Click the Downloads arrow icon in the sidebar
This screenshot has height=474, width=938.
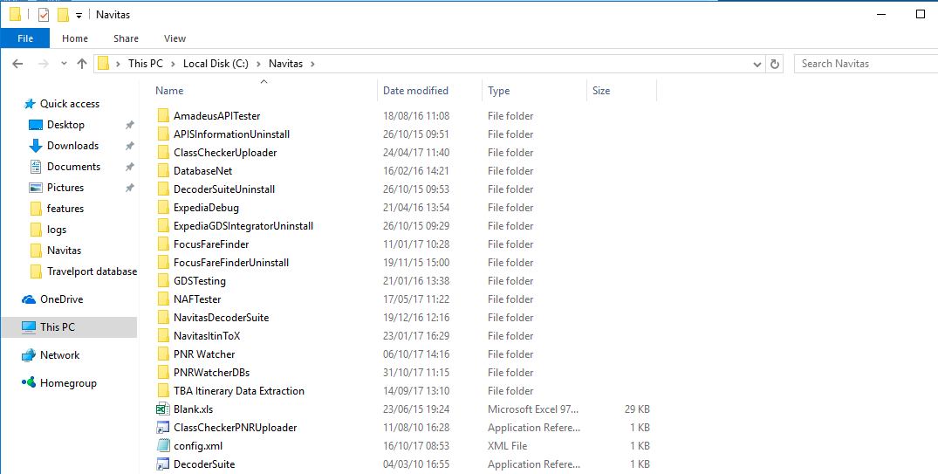click(x=36, y=146)
